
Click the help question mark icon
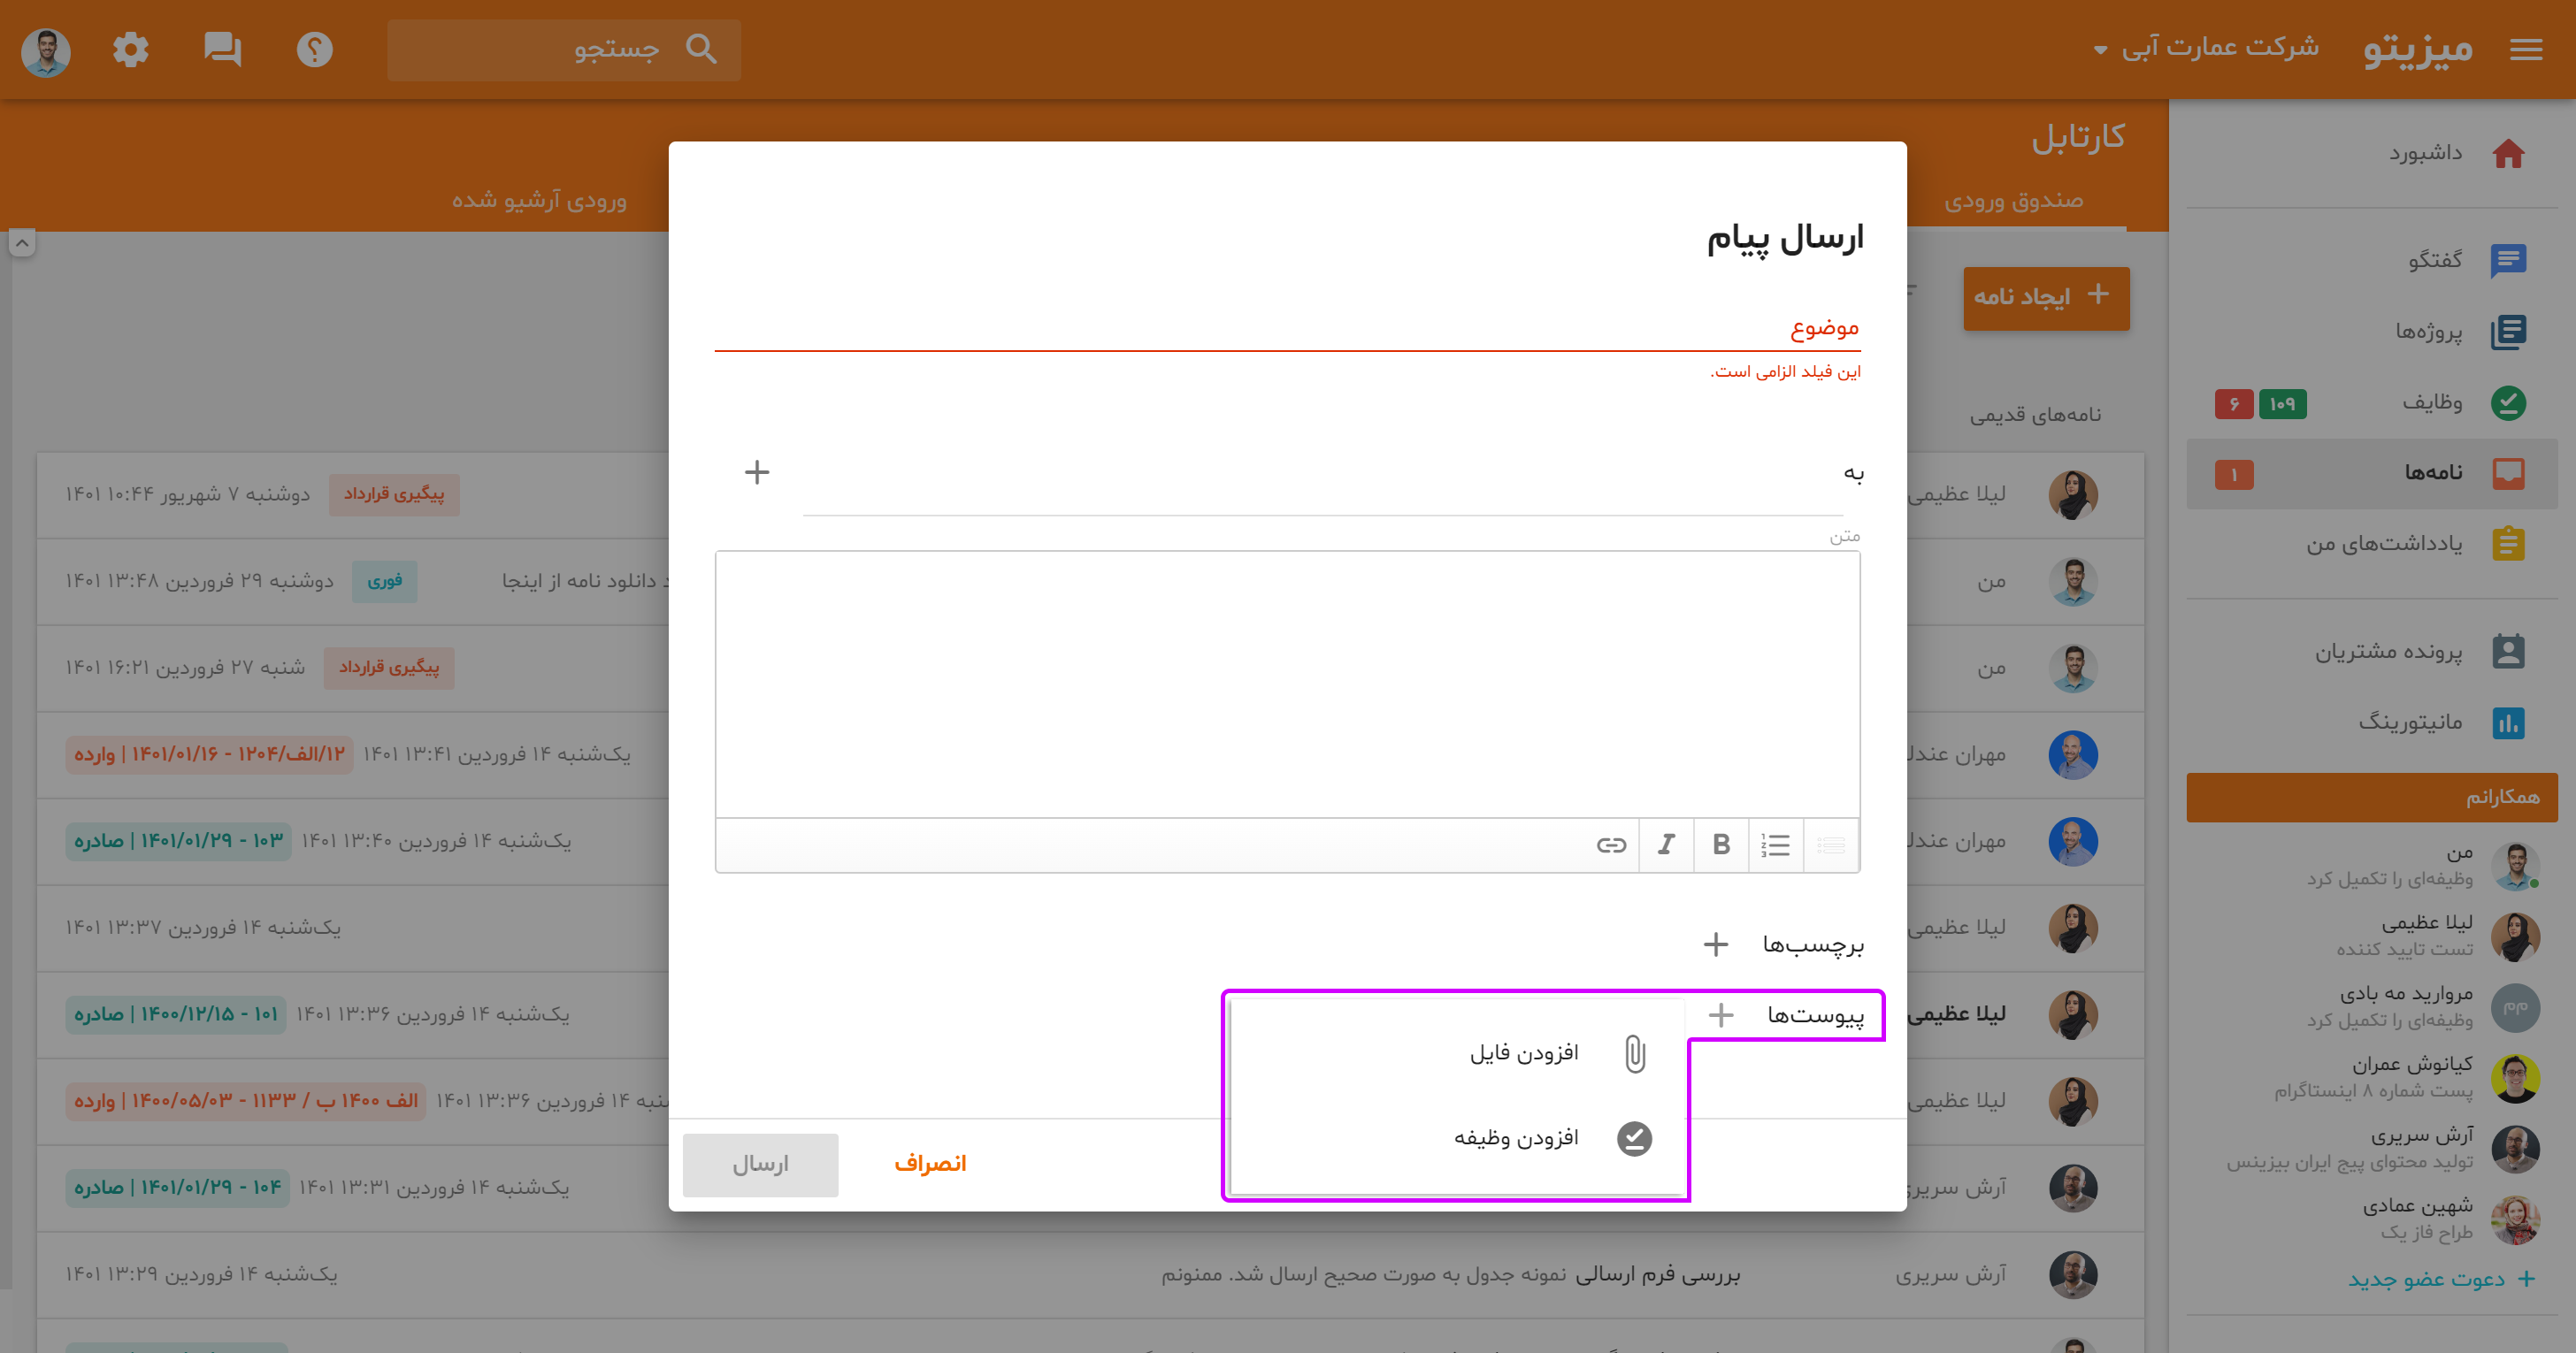[314, 49]
